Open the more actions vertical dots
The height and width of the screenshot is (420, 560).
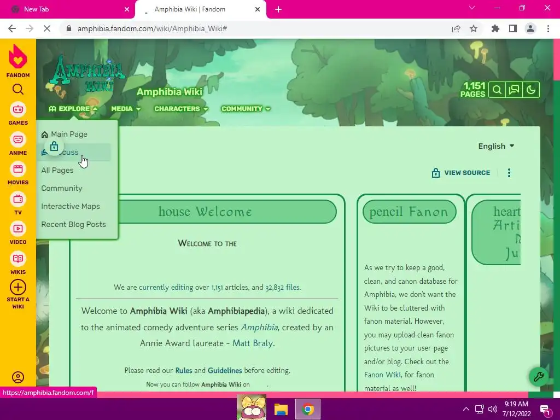coord(509,173)
